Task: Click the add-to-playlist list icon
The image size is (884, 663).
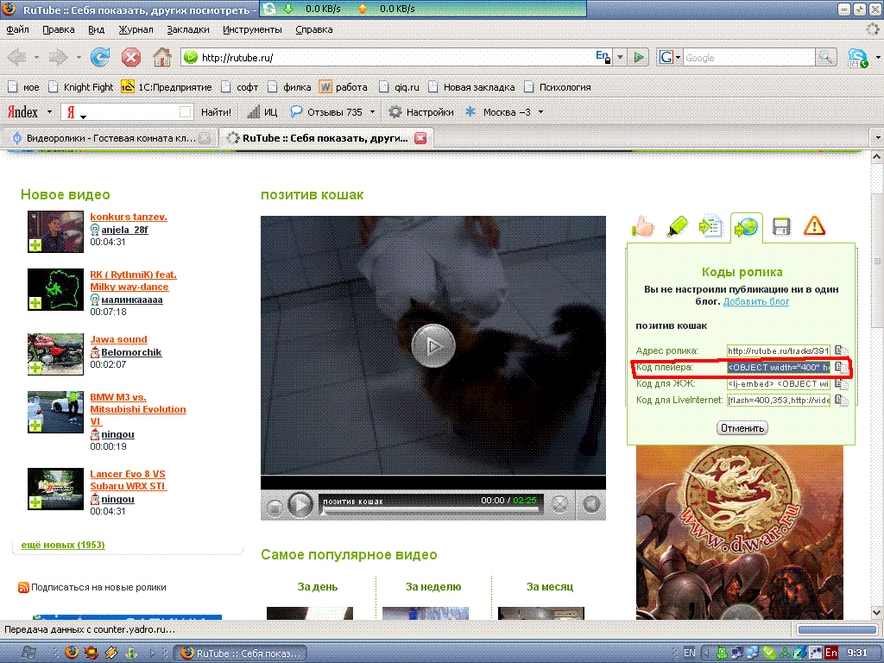Action: (710, 227)
